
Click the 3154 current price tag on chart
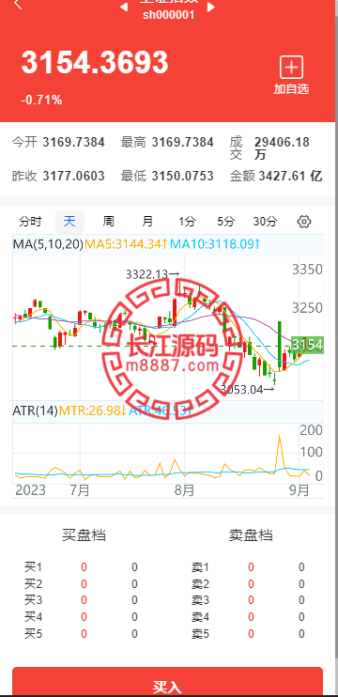[307, 345]
